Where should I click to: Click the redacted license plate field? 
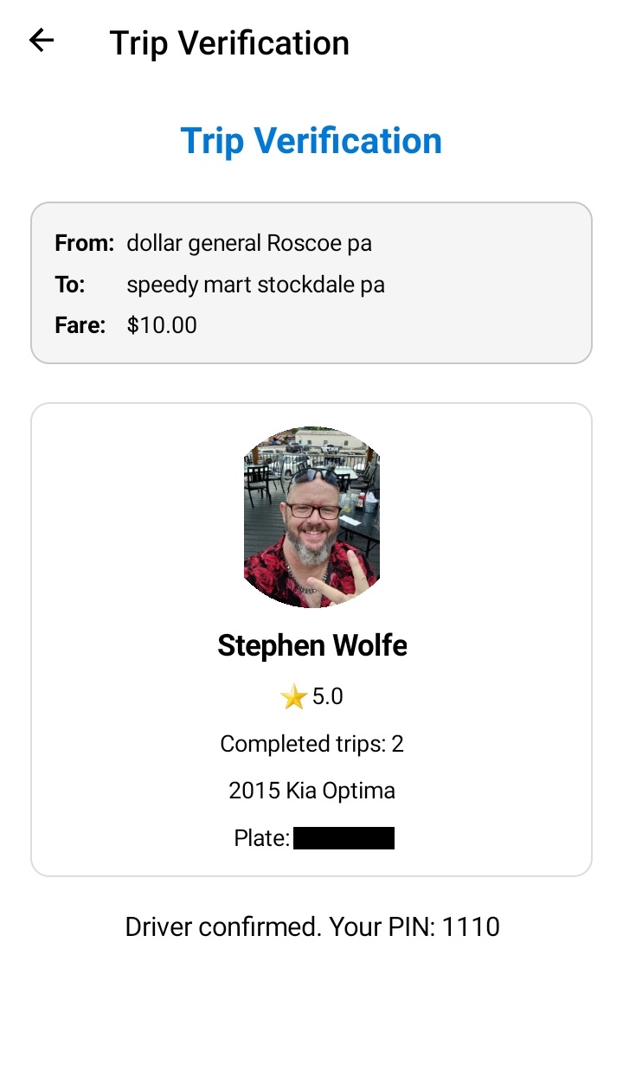click(x=344, y=836)
